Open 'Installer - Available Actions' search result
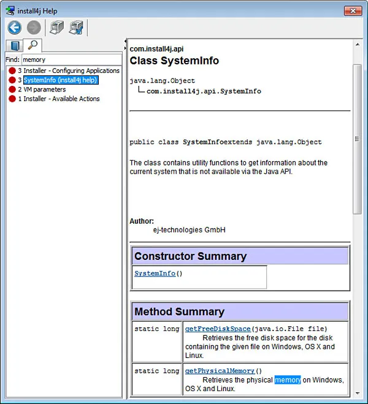The height and width of the screenshot is (404, 368). click(x=61, y=99)
